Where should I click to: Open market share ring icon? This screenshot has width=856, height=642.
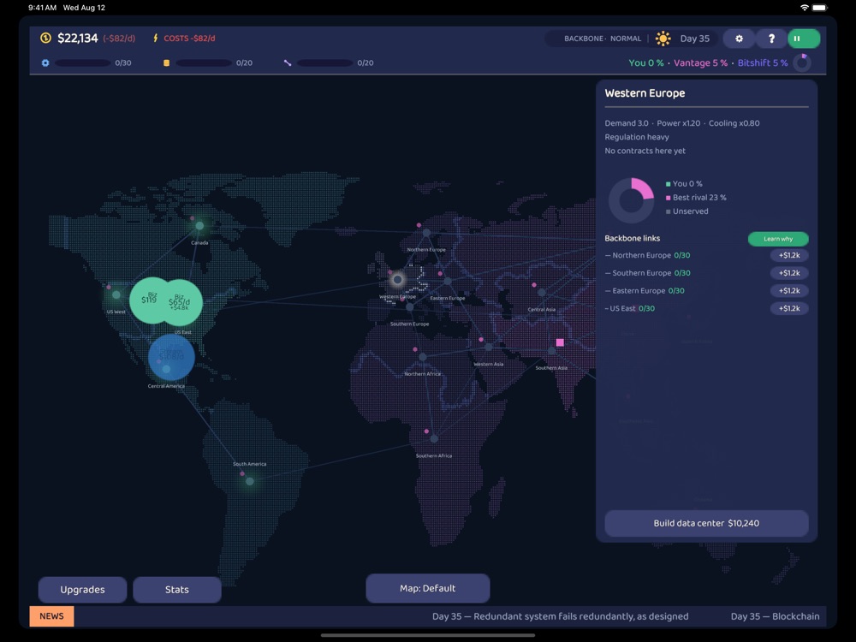click(x=803, y=62)
